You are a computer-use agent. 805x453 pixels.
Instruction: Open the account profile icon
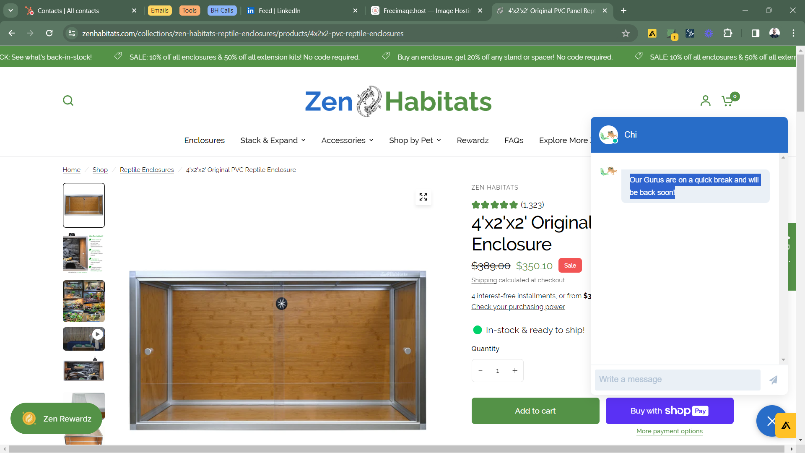[x=705, y=101]
